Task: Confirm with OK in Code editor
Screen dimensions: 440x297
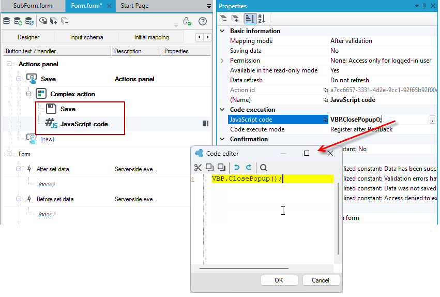Action: point(279,280)
